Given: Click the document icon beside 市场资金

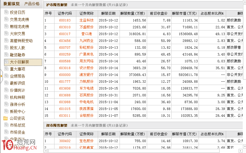Looking at the screenshot, I should tap(6, 132).
